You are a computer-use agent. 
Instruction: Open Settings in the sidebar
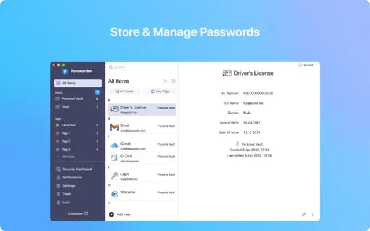point(69,185)
